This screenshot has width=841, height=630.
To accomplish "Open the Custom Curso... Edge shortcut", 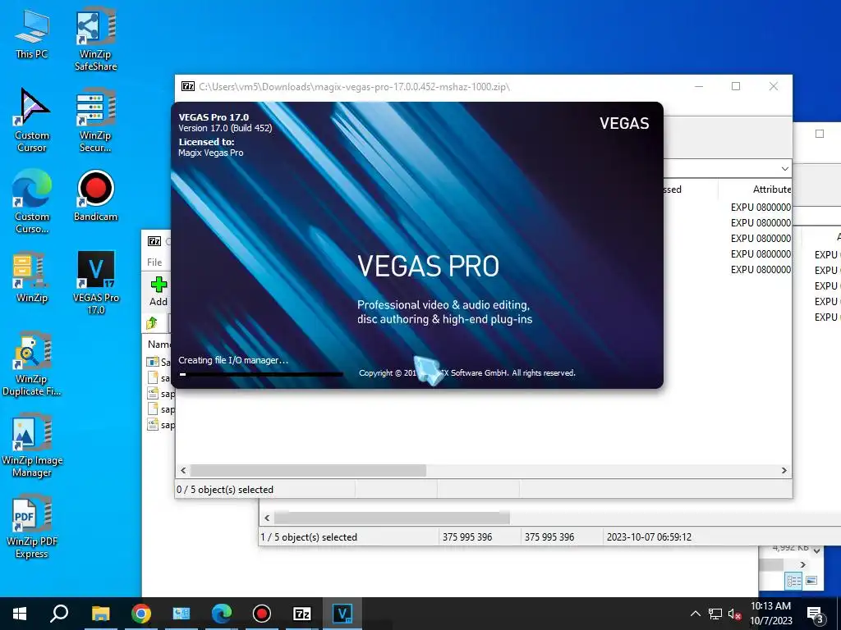I will click(32, 202).
